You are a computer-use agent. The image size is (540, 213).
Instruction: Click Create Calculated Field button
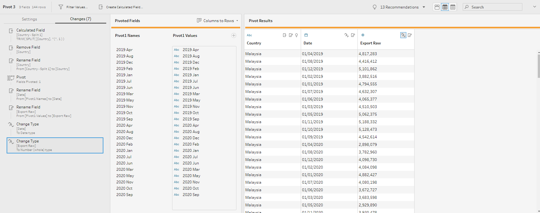[121, 7]
